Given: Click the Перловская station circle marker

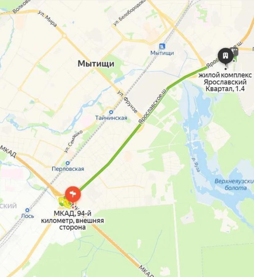Looking at the screenshot, I should [x=68, y=163].
